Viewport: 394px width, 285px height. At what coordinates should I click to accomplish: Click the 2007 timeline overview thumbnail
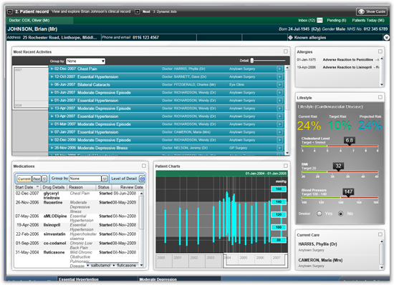(x=30, y=87)
